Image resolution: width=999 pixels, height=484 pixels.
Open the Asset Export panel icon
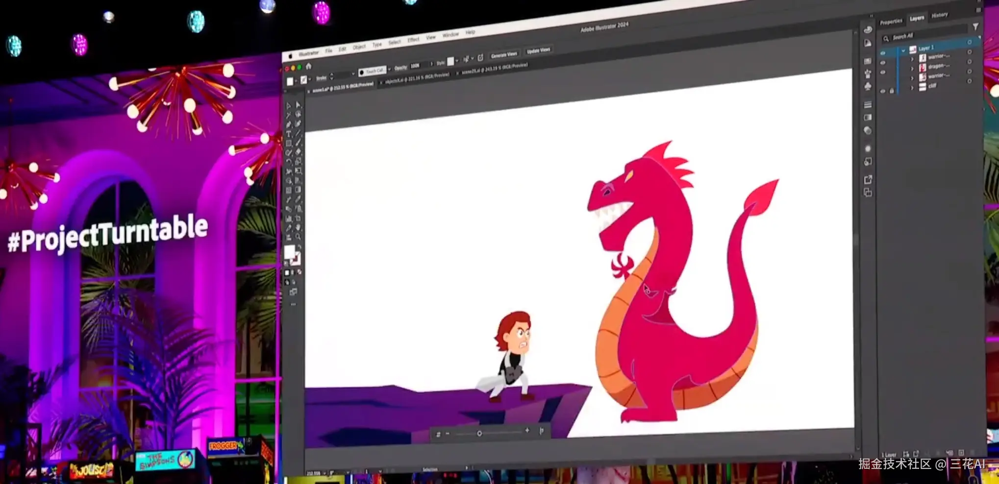868,180
